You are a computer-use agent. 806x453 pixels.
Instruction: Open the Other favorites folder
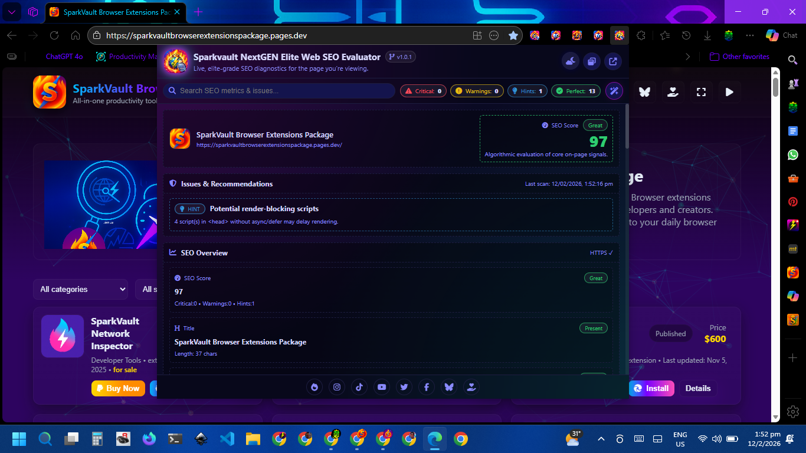point(739,57)
